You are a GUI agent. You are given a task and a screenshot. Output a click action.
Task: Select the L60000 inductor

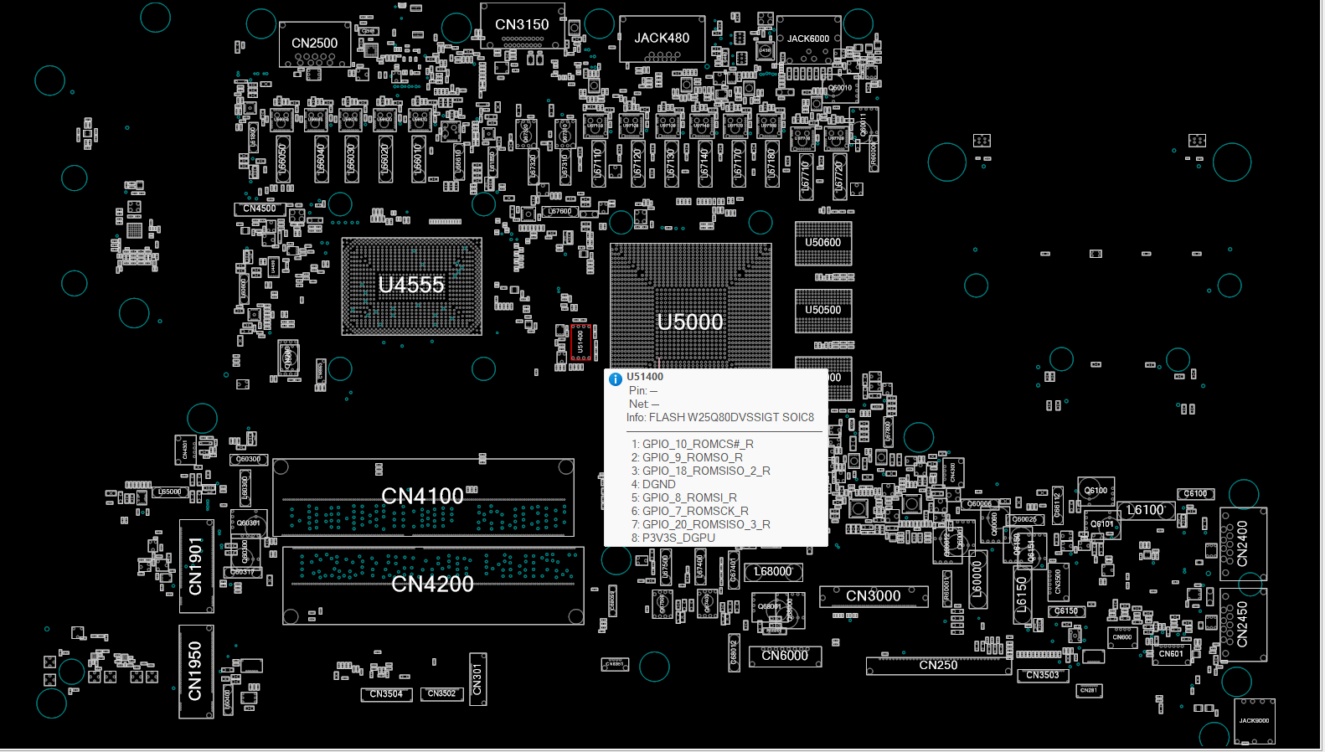[x=977, y=579]
